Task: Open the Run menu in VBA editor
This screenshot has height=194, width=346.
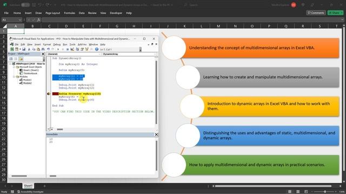Action: (65, 44)
